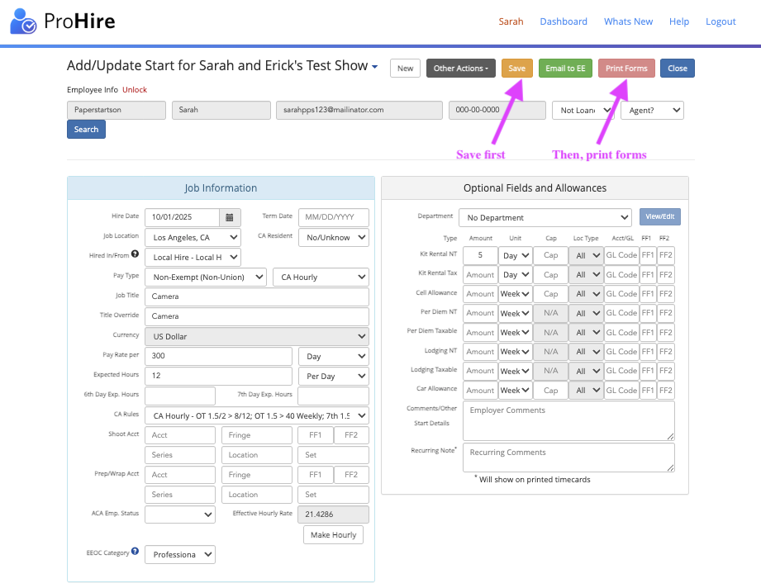Open the Hired In/From Local Hire dropdown
The width and height of the screenshot is (761, 588).
tap(193, 257)
